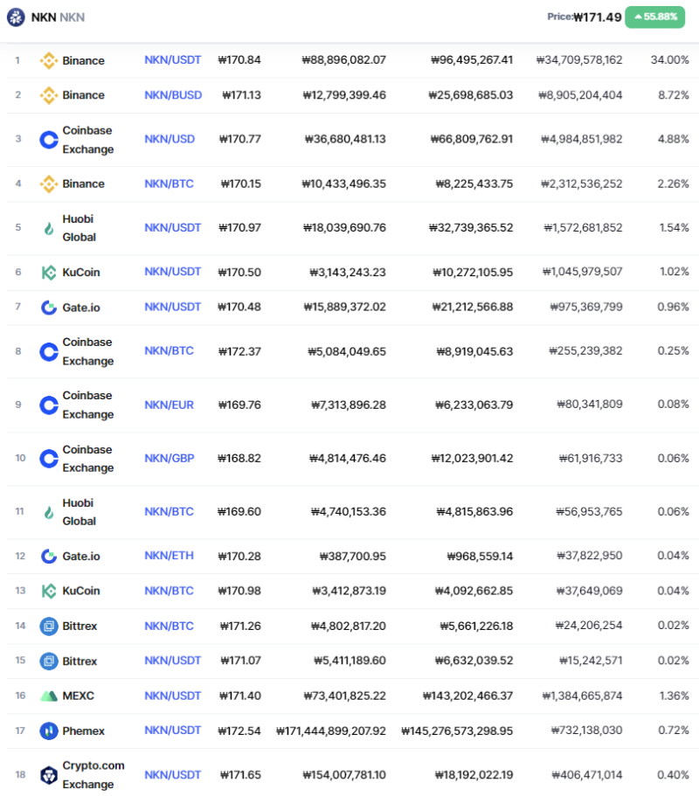
Task: Open the NKN/GBP pair link
Action: [170, 458]
